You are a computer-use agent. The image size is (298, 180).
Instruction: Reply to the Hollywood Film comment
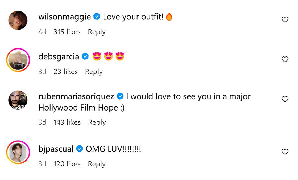97,122
